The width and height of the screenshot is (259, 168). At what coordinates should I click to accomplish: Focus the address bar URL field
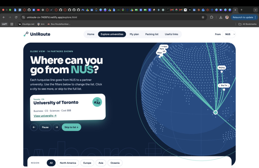point(114,17)
